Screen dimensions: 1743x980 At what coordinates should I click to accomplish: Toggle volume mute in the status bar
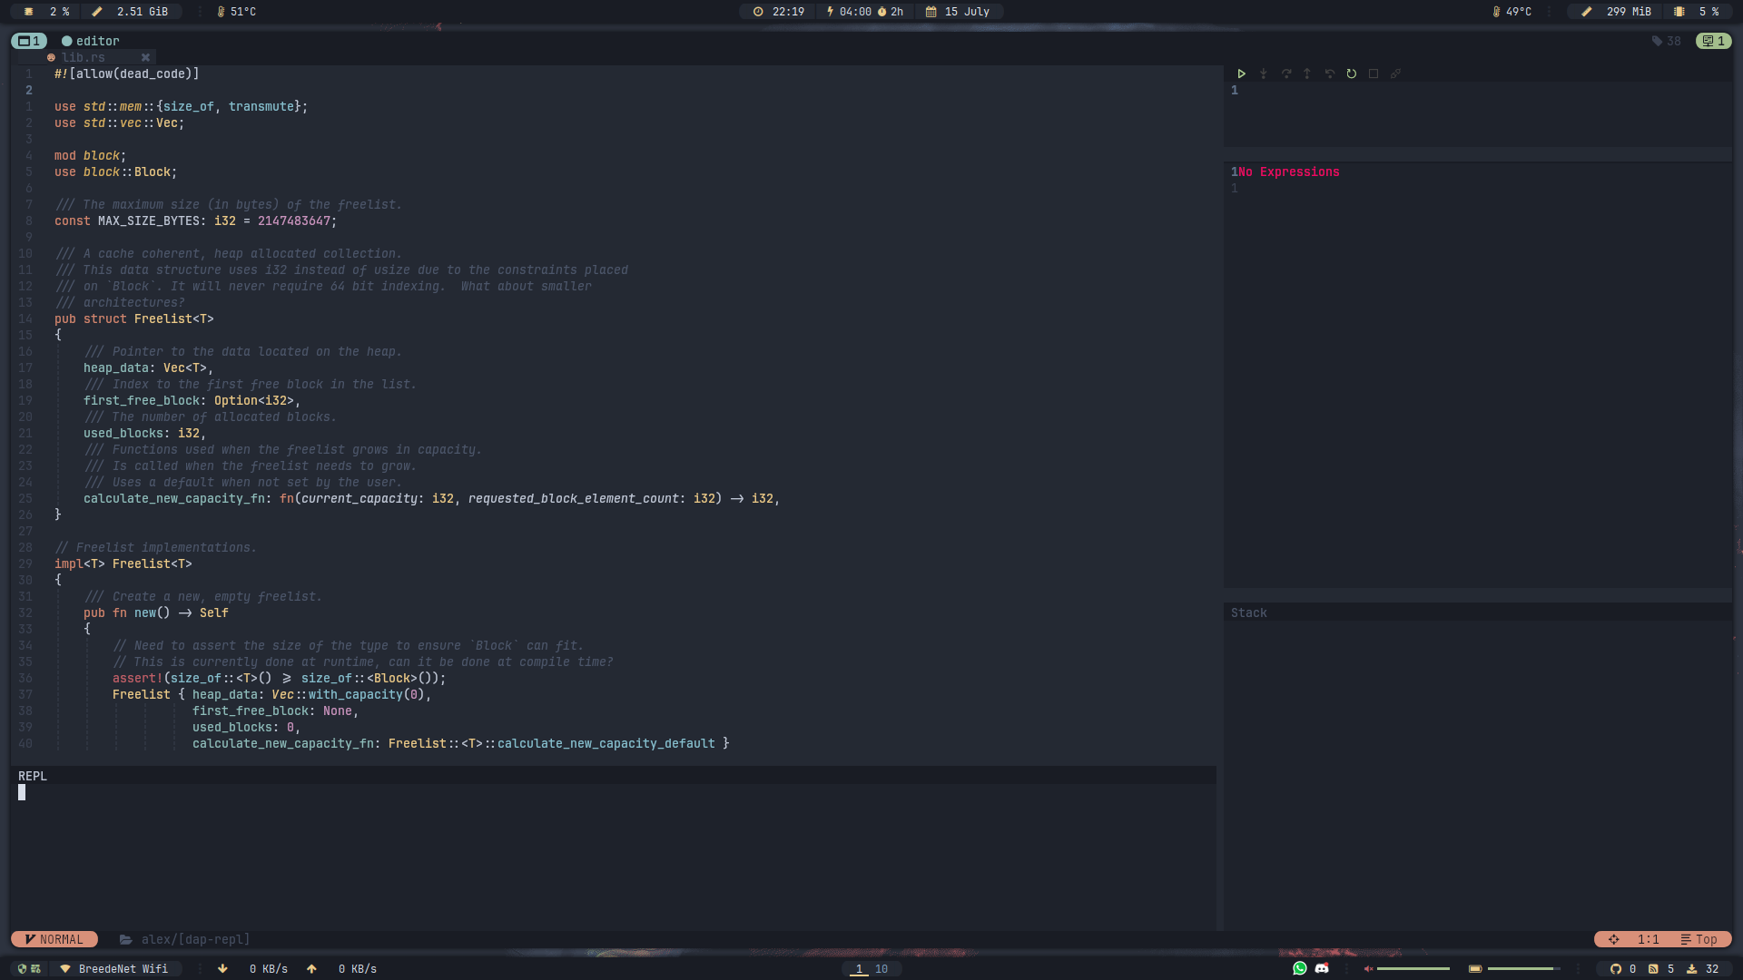pyautogui.click(x=1368, y=968)
